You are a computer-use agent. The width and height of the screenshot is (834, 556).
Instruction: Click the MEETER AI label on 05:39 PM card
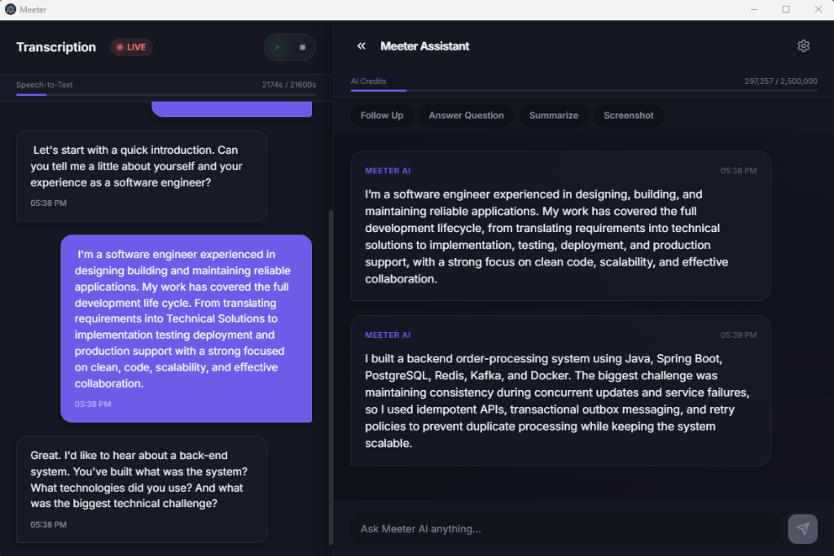click(387, 335)
